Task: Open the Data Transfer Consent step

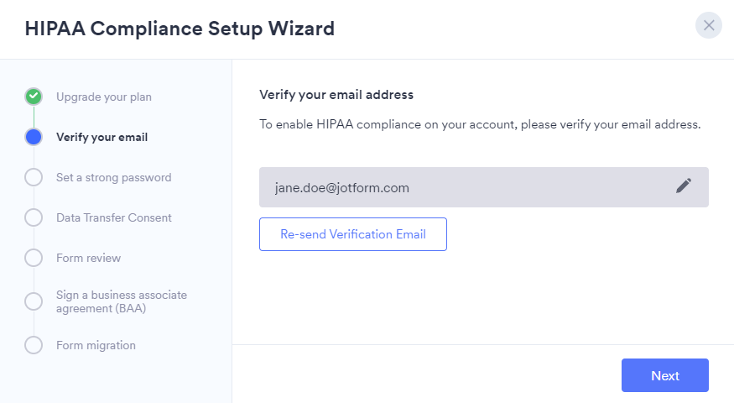Action: [x=113, y=217]
